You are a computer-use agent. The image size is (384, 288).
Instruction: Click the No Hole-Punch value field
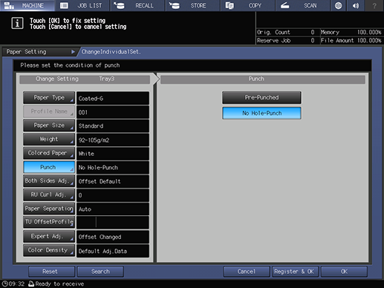(x=113, y=168)
